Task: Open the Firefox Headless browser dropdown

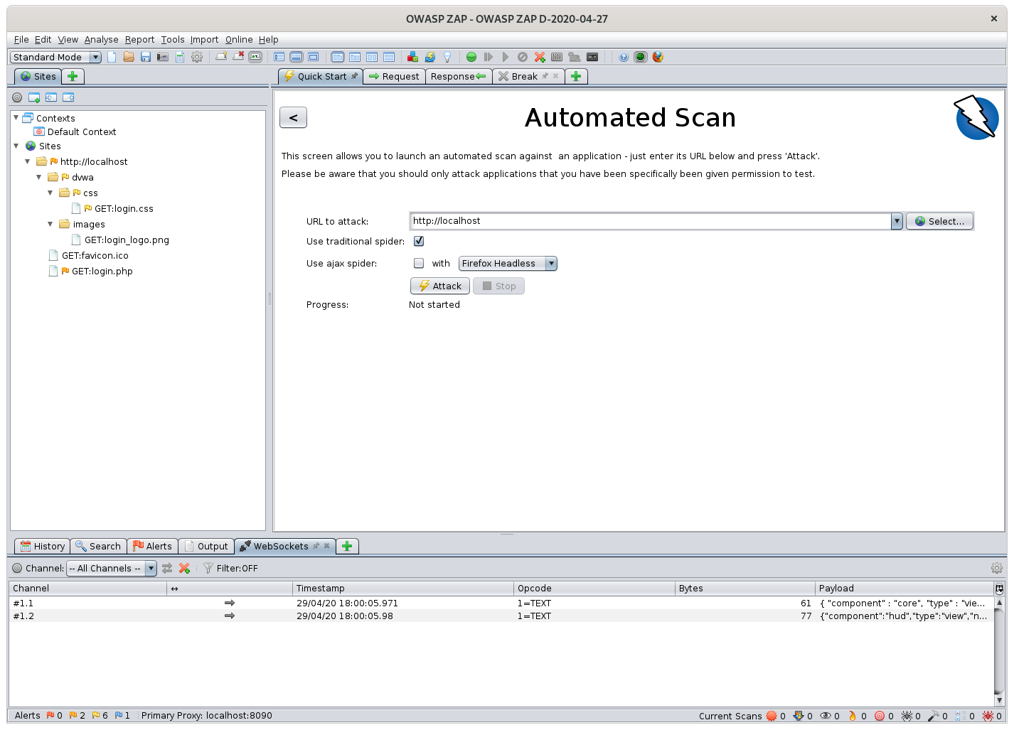Action: (508, 263)
